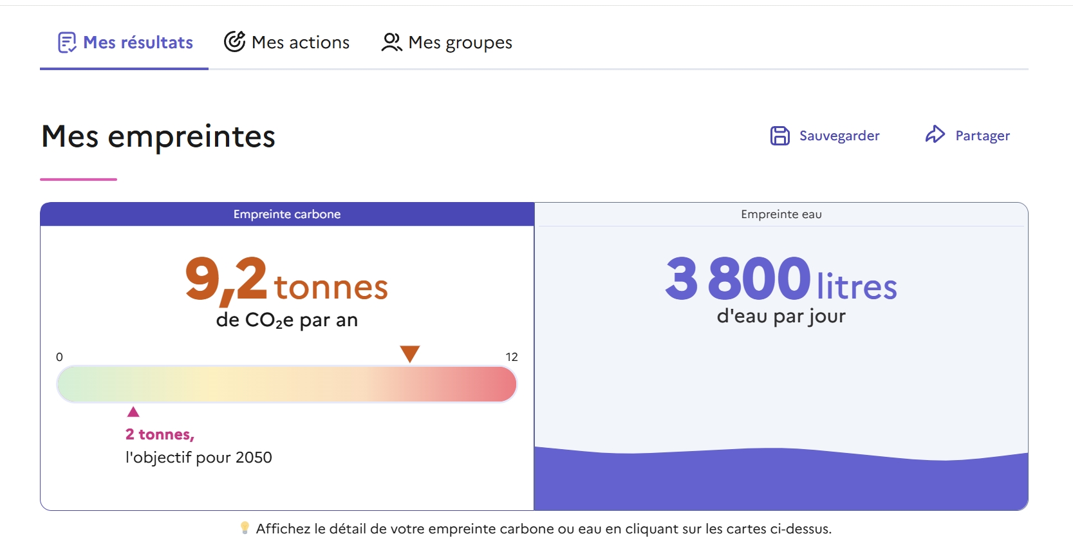Click the scale maximum label 12

point(512,357)
